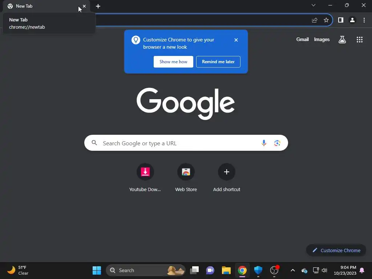This screenshot has width=372, height=279.
Task: Dismiss the Customize Chrome tip popup
Action: click(236, 40)
